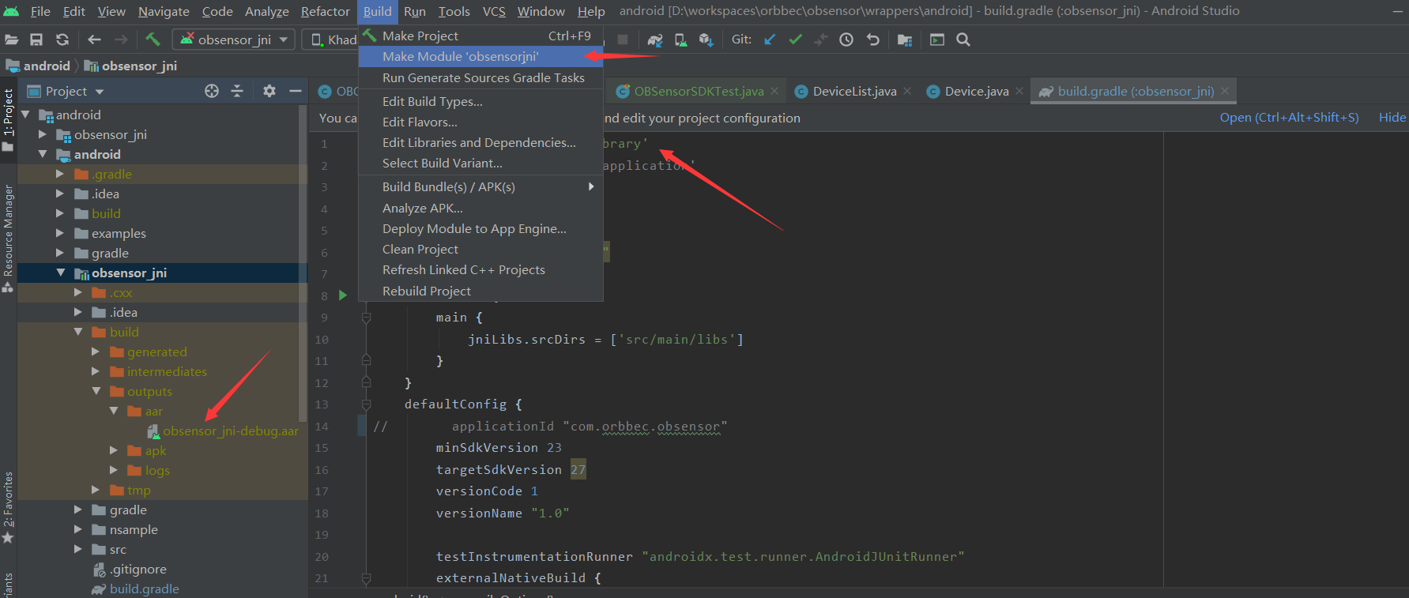Image resolution: width=1409 pixels, height=598 pixels.
Task: Show Git history with the clock icon
Action: click(x=846, y=39)
